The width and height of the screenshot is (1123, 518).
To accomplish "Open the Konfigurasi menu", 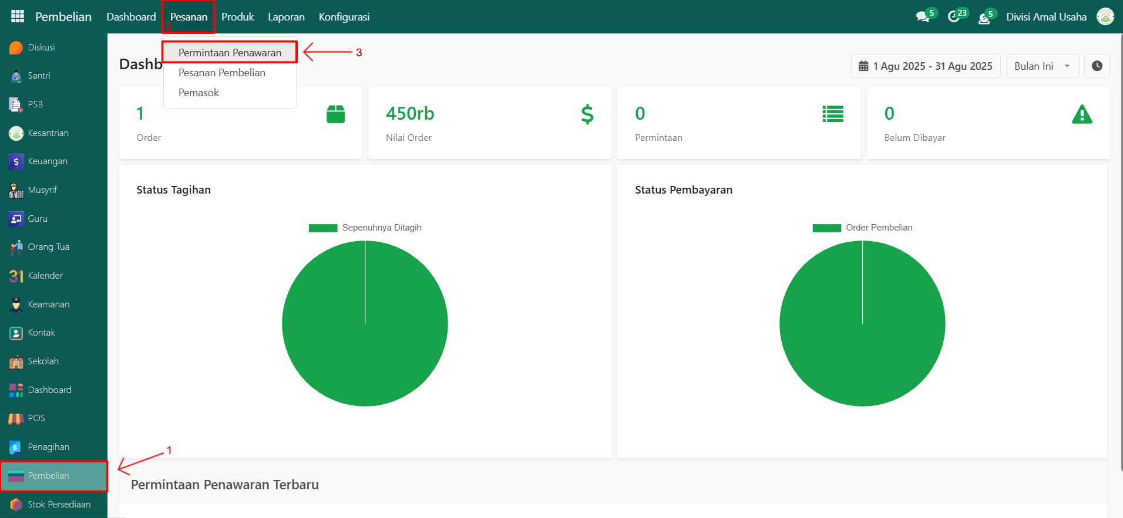I will (x=344, y=17).
